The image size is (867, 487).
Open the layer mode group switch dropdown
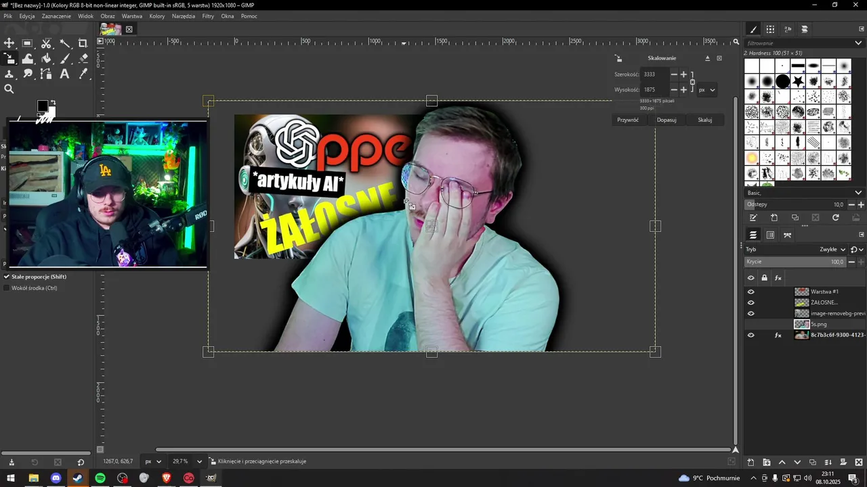click(x=856, y=250)
